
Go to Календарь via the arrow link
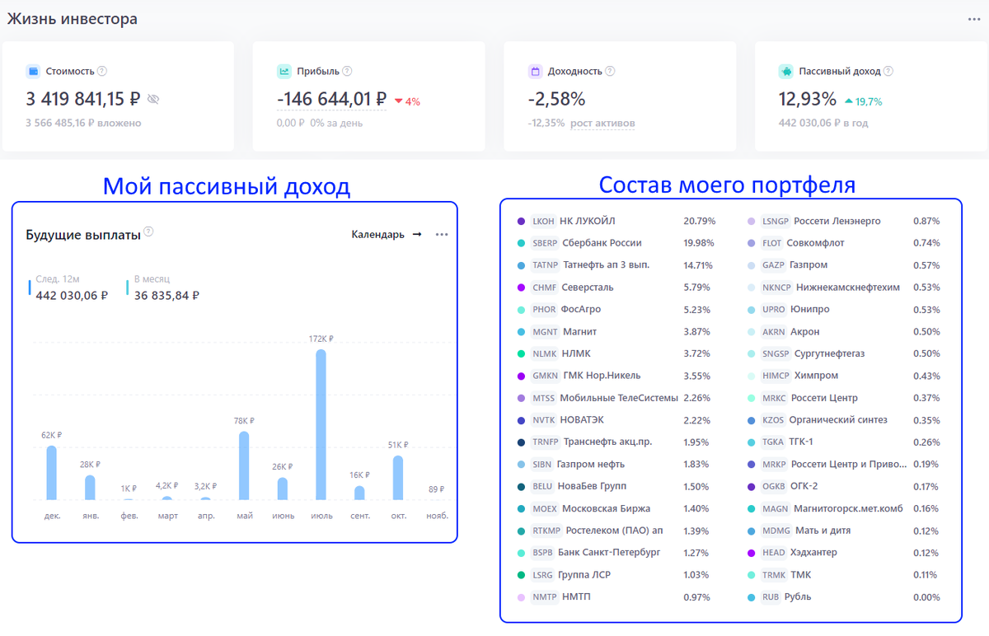click(x=387, y=235)
